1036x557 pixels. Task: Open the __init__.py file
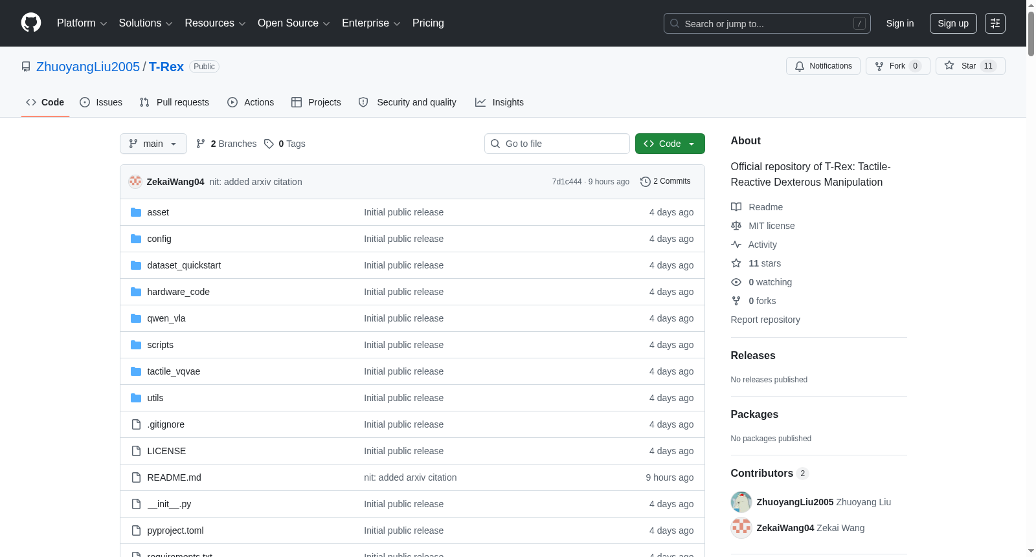point(169,504)
